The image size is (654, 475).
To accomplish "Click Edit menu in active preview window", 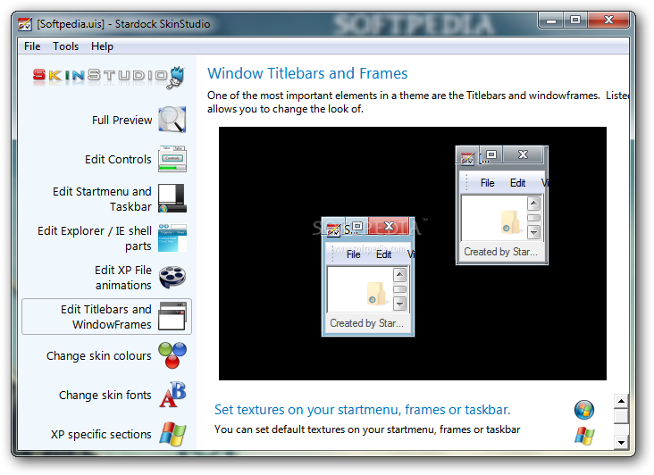I will 383,254.
